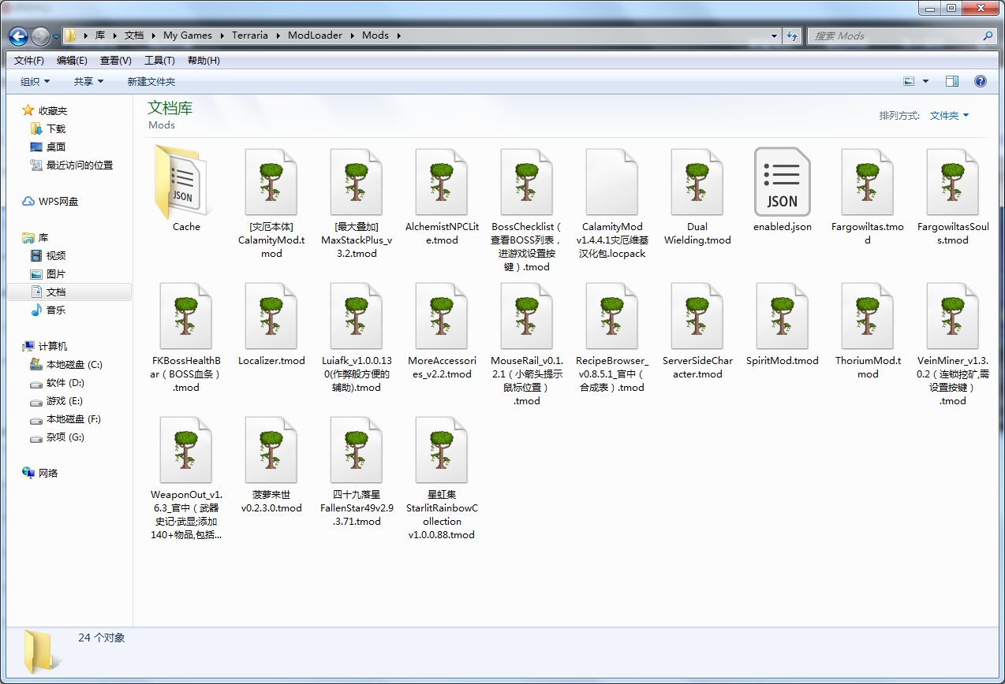1005x684 pixels.
Task: Select StarlitRainbowCollection tmod file icon
Action: [x=442, y=450]
